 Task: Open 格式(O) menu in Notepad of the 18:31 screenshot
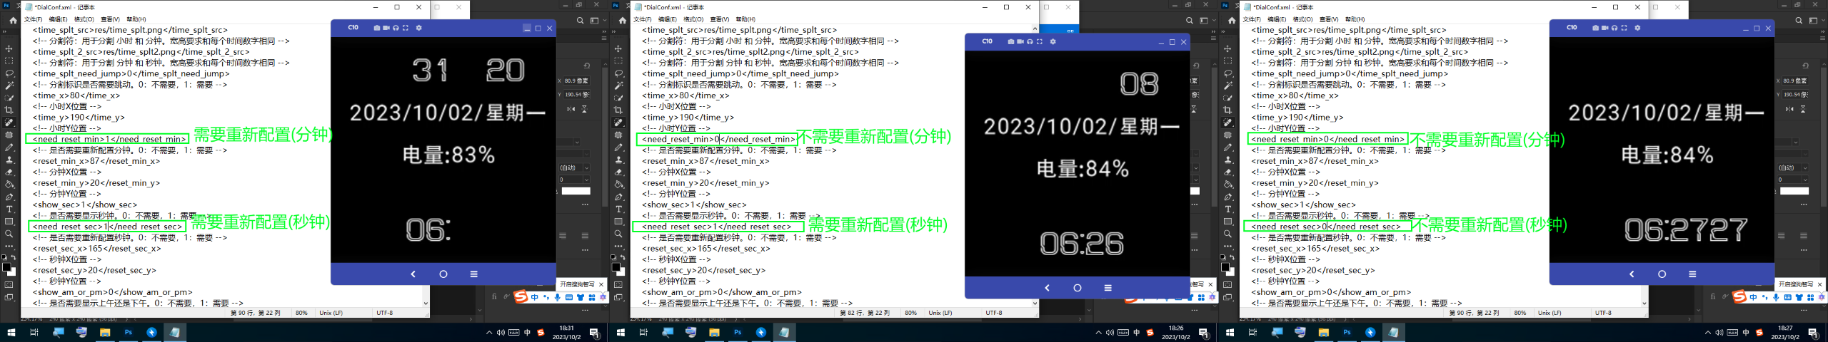click(x=84, y=19)
